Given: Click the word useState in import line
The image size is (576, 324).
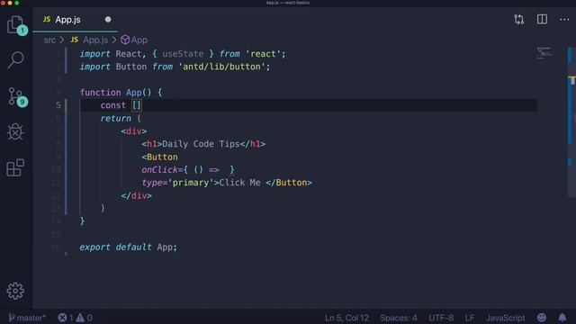Looking at the screenshot, I should pos(183,54).
